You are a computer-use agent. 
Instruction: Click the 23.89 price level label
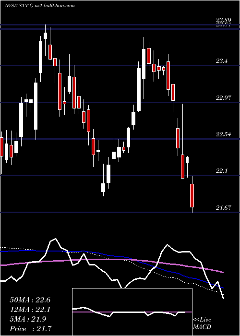pos(223,20)
